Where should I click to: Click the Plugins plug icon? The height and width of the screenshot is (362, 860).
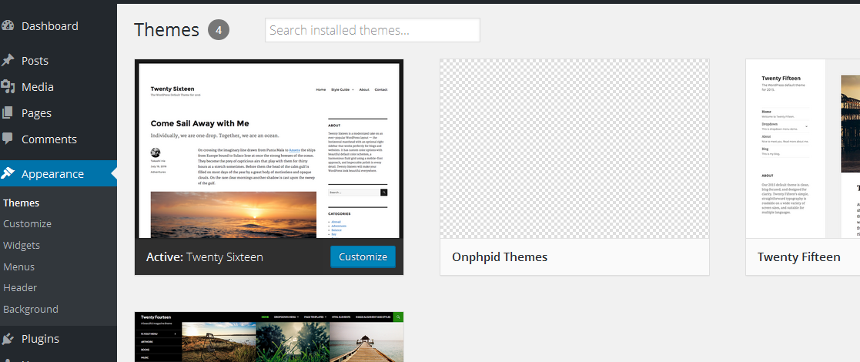click(8, 338)
